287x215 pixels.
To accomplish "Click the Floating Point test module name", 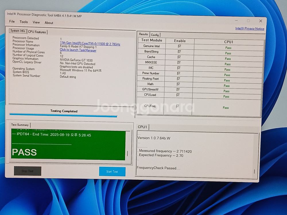I will pos(150,79).
